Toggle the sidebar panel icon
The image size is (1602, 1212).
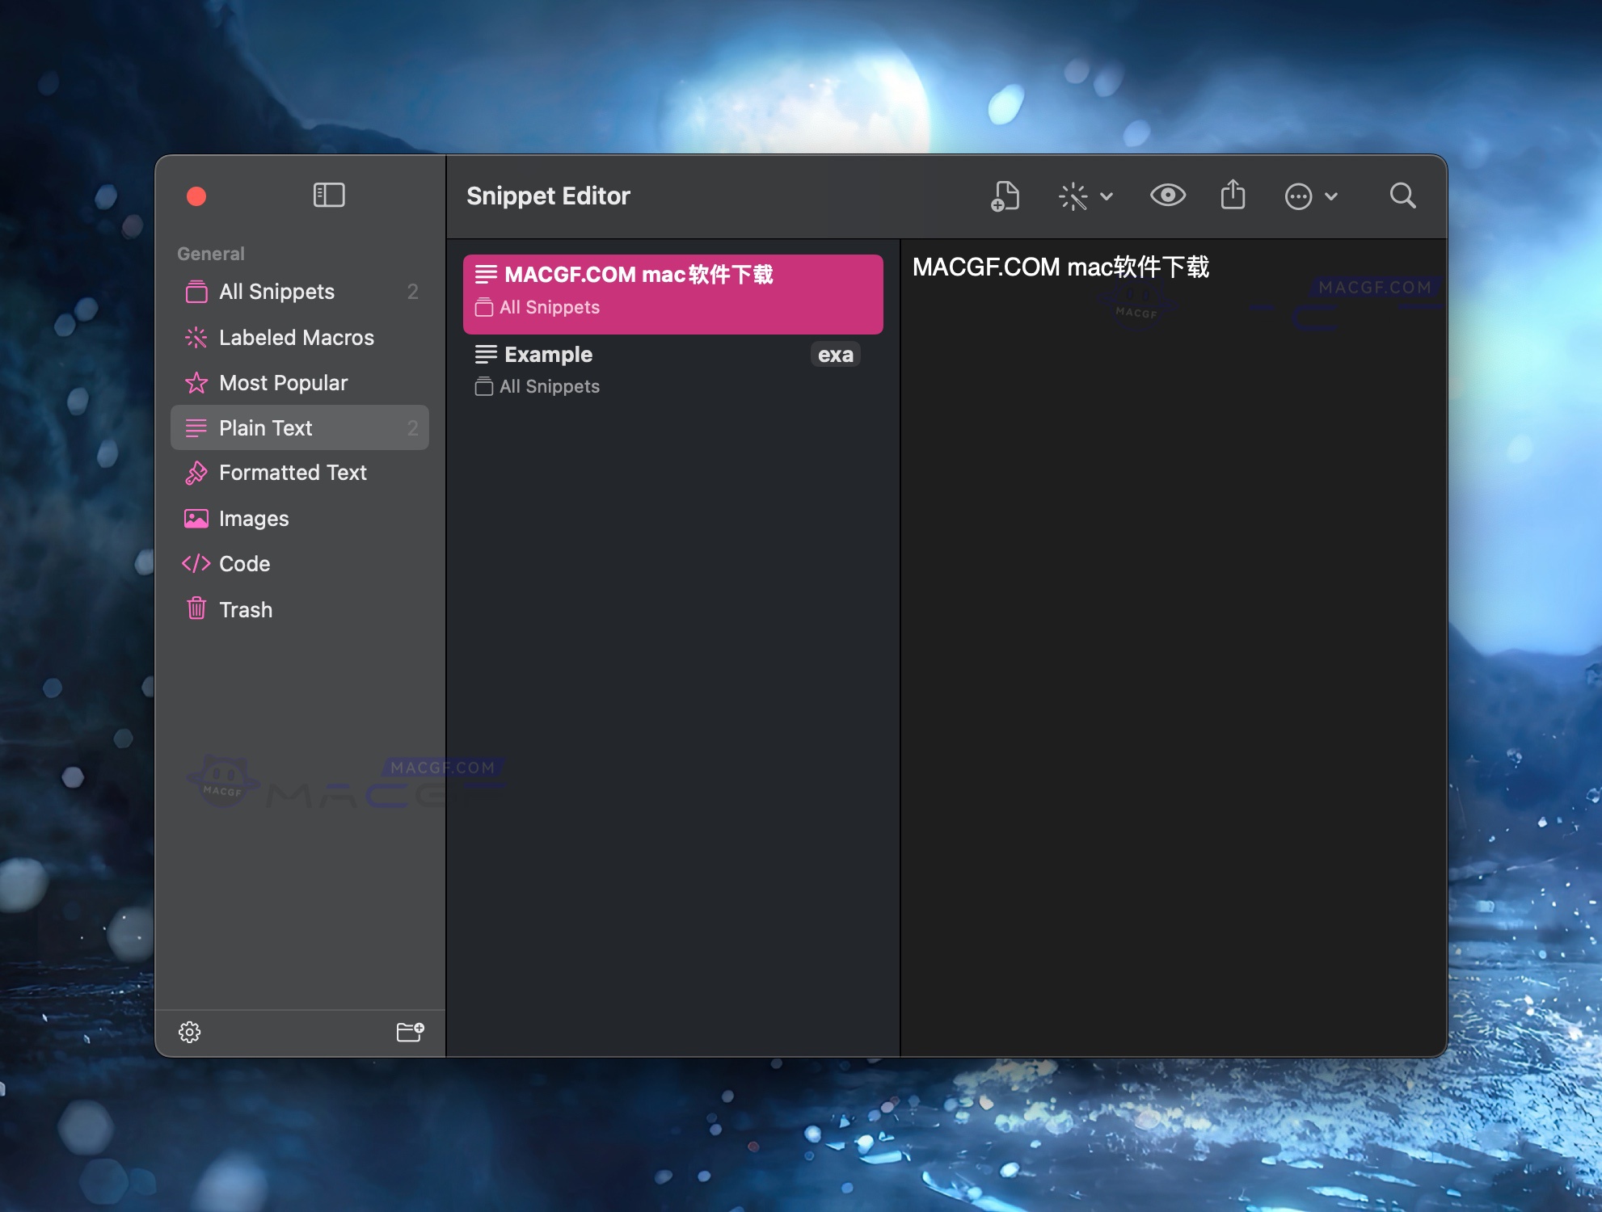point(328,195)
